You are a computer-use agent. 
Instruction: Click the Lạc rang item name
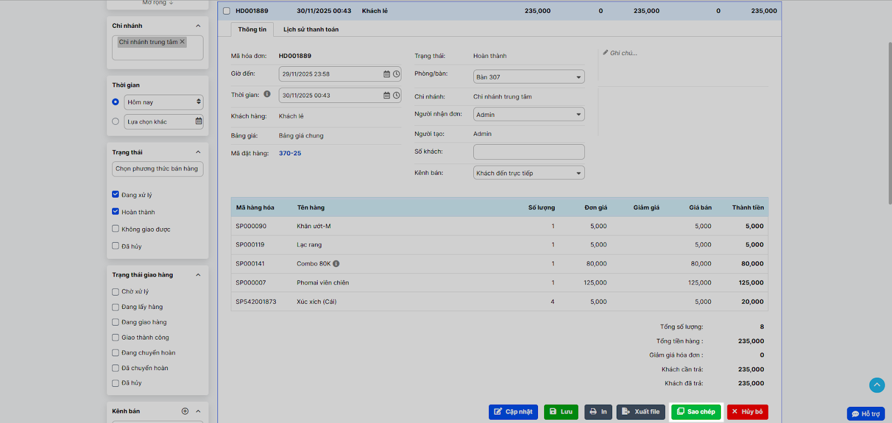(309, 245)
